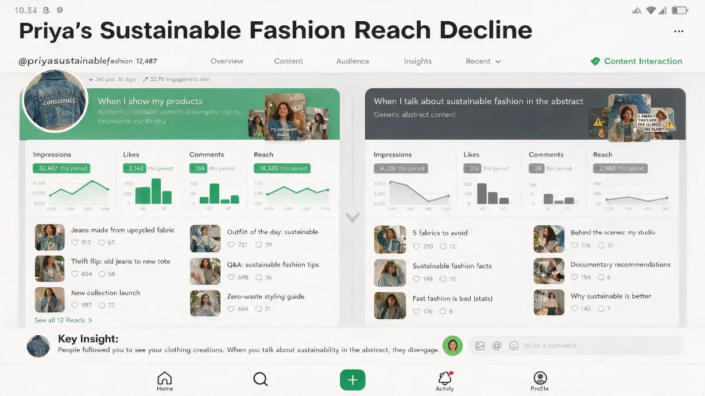Open the Documentary recommendations thumbnail
Viewport: 705px width, 396px height.
pyautogui.click(x=549, y=271)
